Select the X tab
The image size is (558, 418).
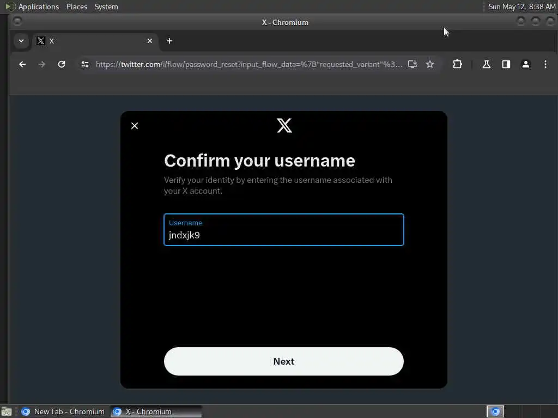pos(94,41)
